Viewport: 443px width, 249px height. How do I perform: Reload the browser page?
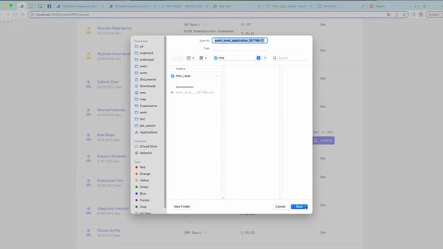pyautogui.click(x=15, y=15)
